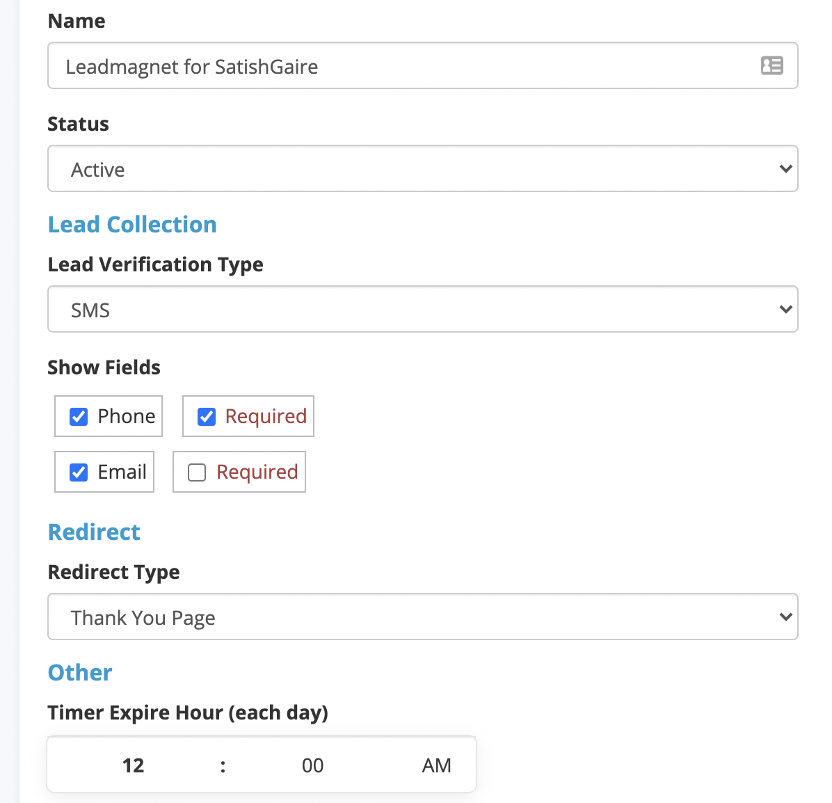Screen dimensions: 832x803
Task: Click the Redirect section heading
Action: (x=94, y=532)
